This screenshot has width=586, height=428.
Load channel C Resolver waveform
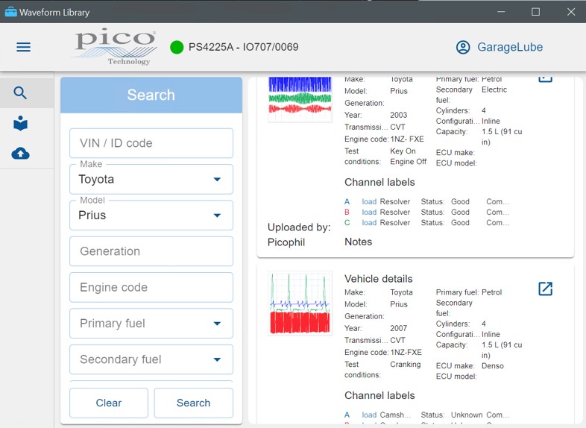(369, 223)
